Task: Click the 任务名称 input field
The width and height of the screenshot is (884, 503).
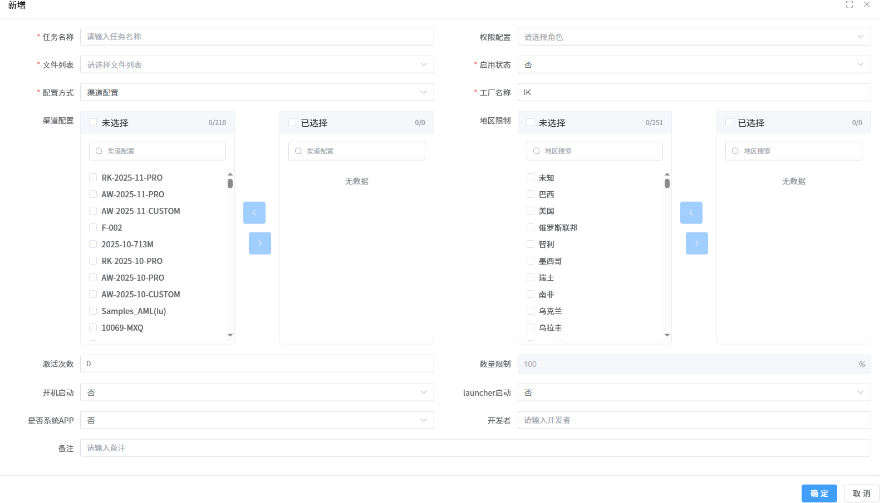Action: point(257,37)
